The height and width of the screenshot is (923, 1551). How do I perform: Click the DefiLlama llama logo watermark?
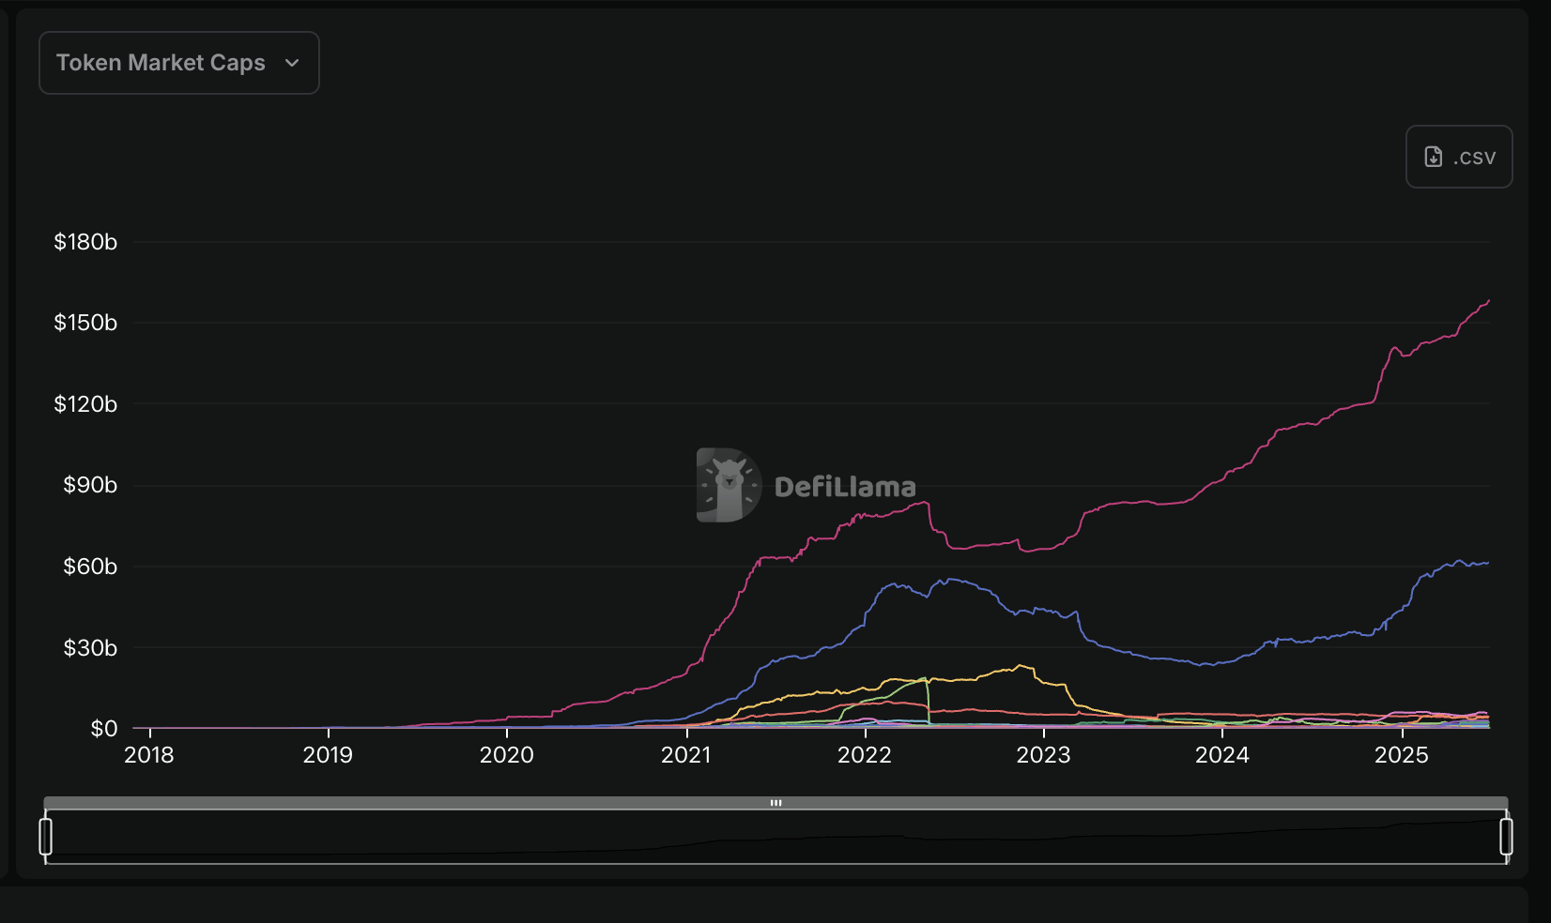click(728, 485)
